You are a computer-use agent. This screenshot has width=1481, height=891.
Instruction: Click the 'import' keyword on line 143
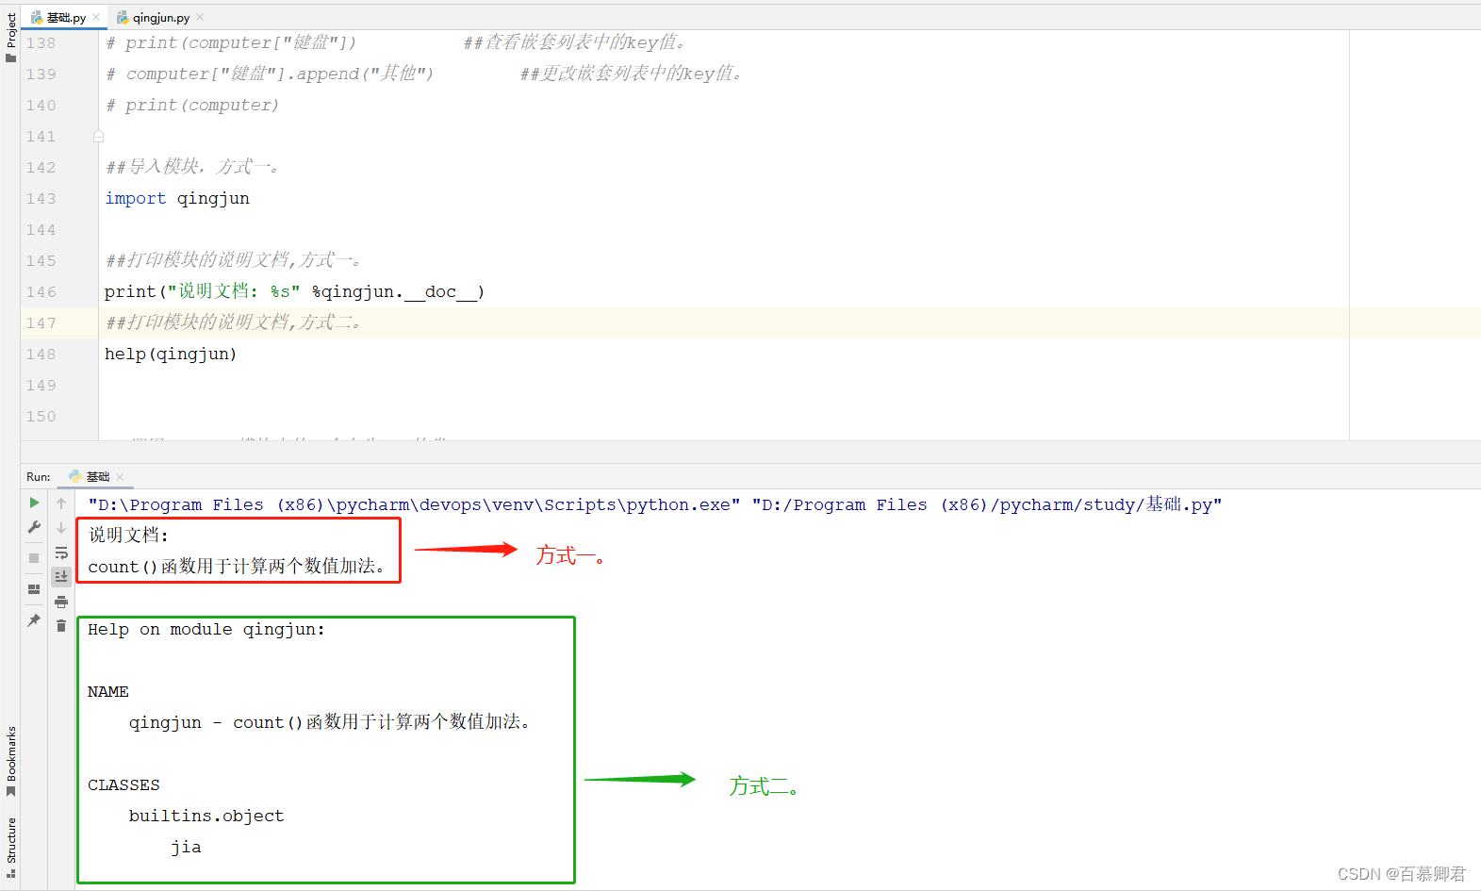point(135,198)
